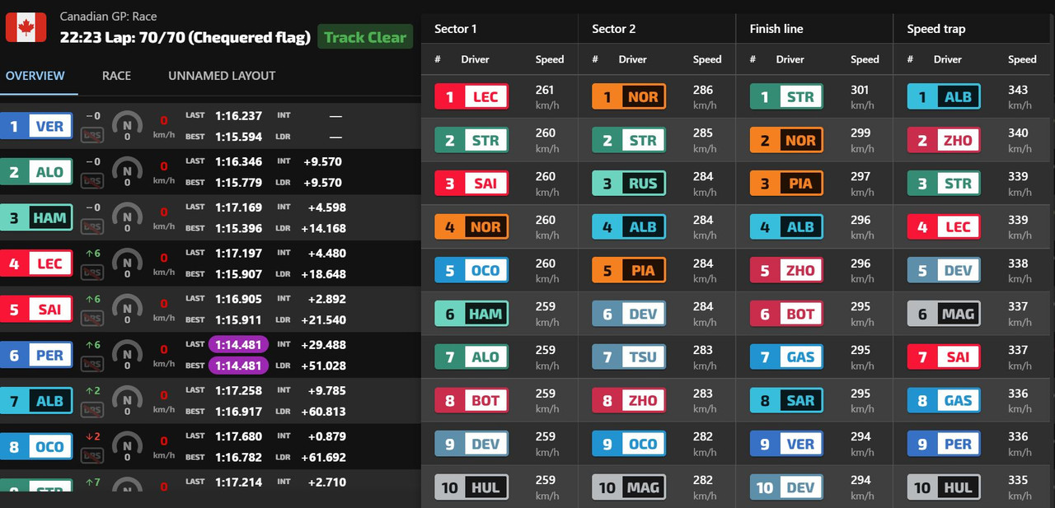Select the OVERVIEW tab
Viewport: 1055px width, 508px height.
(x=35, y=75)
